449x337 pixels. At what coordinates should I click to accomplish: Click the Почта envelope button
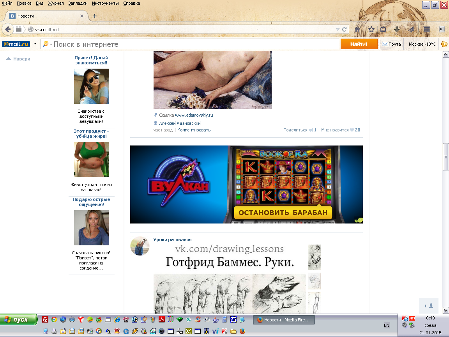pos(391,44)
